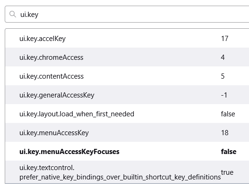This screenshot has width=249, height=187.
Task: Click empty area of search box
Action: click(143, 14)
